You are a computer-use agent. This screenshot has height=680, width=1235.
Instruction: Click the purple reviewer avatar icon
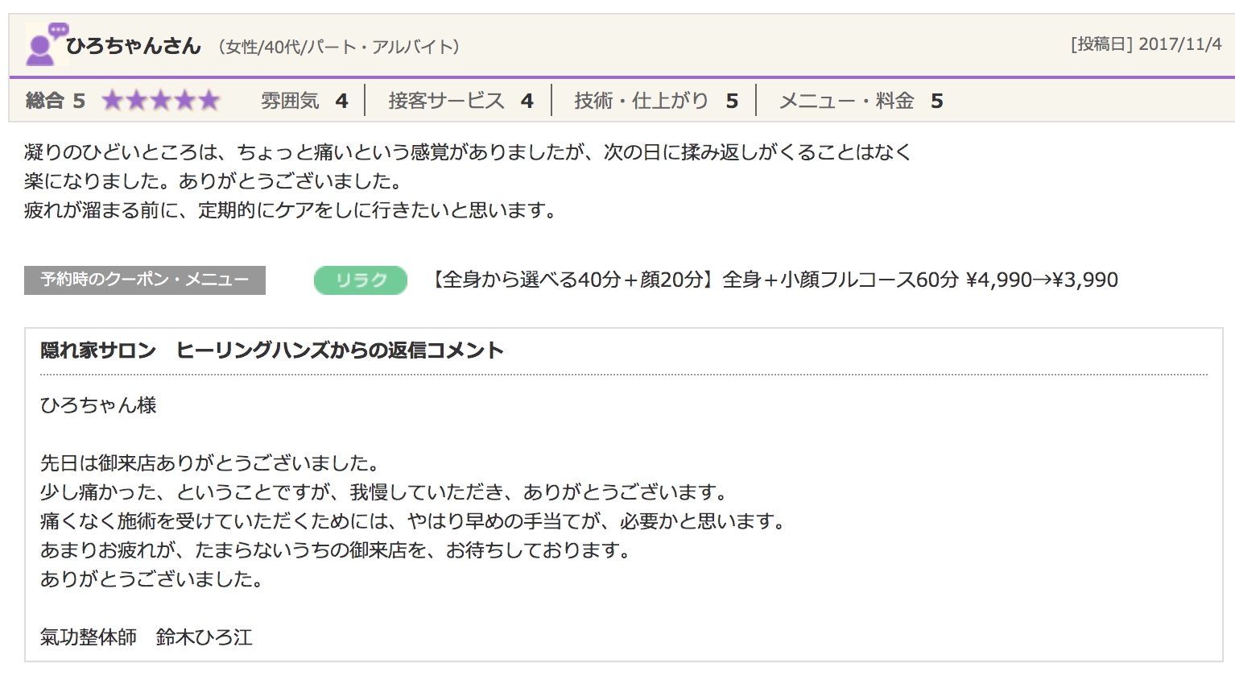(46, 44)
